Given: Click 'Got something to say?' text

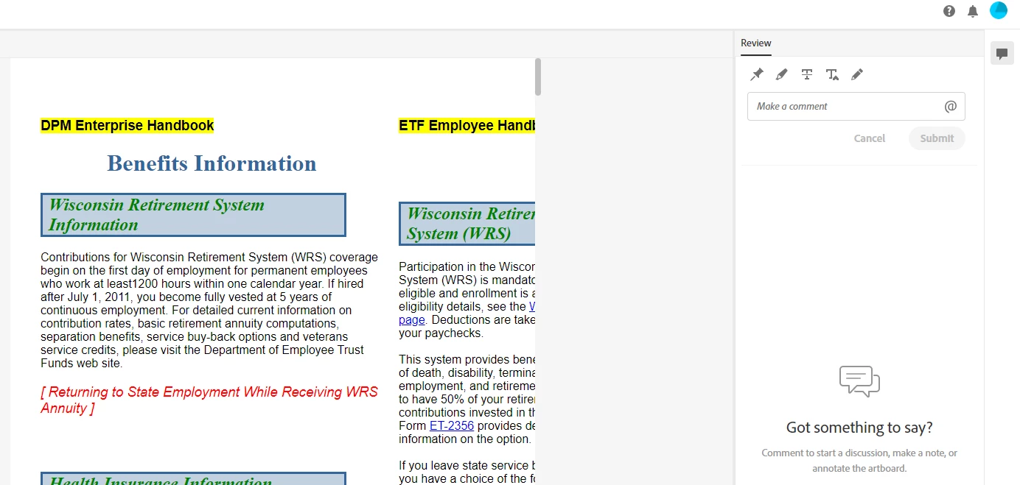Looking at the screenshot, I should point(859,428).
